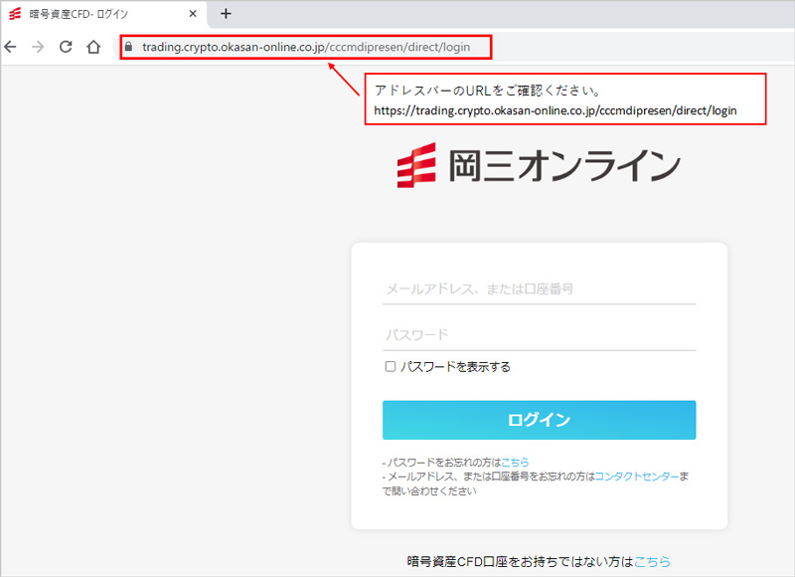
Task: Go back using the browser back arrow
Action: coord(10,47)
